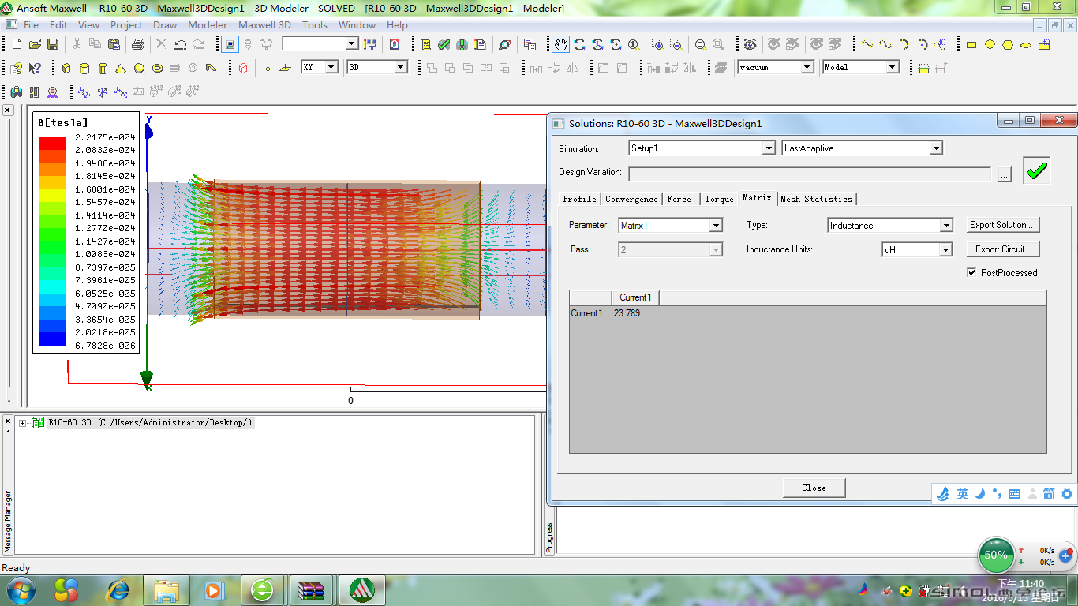Image resolution: width=1078 pixels, height=606 pixels.
Task: Select the 23.789 inductance cell
Action: [x=627, y=313]
